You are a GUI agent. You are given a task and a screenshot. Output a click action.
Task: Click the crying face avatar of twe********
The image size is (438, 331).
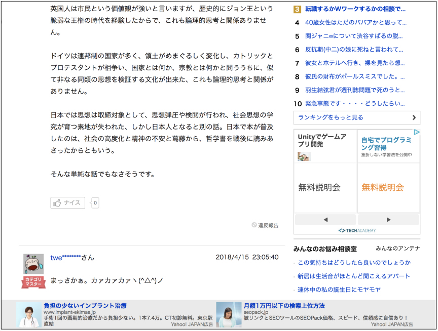point(33,264)
